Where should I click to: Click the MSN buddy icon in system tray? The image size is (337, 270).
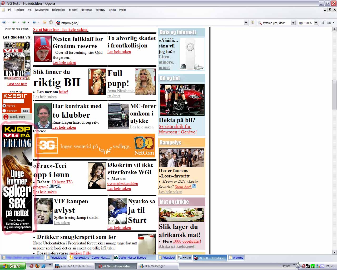(x=318, y=266)
